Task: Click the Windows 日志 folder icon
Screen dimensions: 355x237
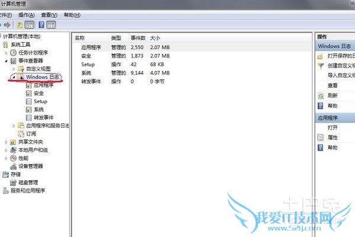Action: click(21, 77)
